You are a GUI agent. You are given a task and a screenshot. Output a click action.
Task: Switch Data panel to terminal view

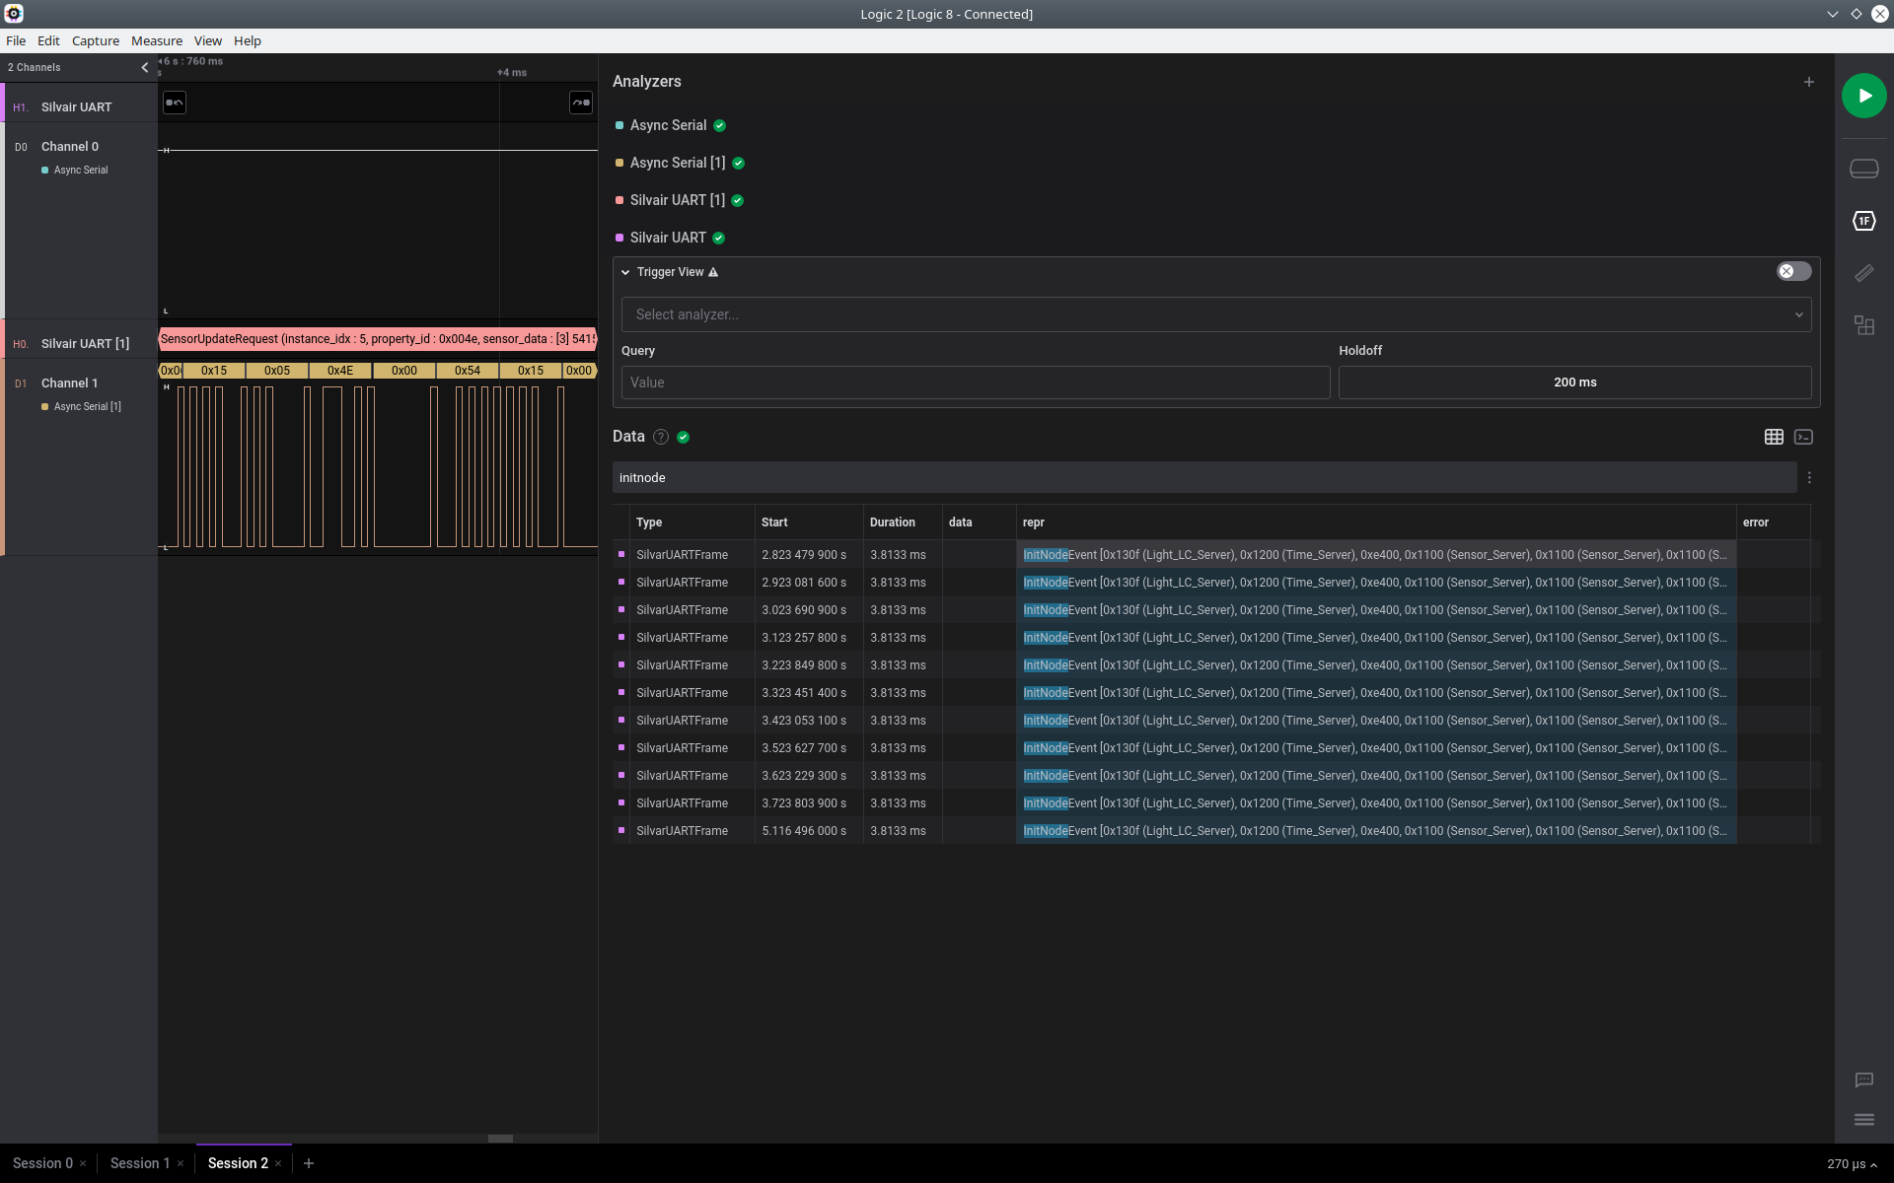(1803, 437)
